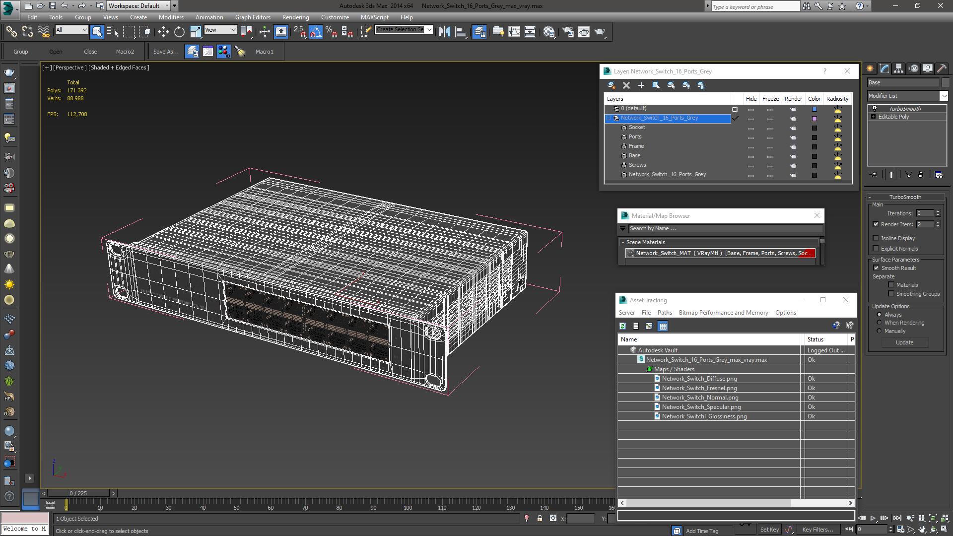Expand the Editable Poly modifier entry
Viewport: 953px width, 536px height.
coord(873,117)
